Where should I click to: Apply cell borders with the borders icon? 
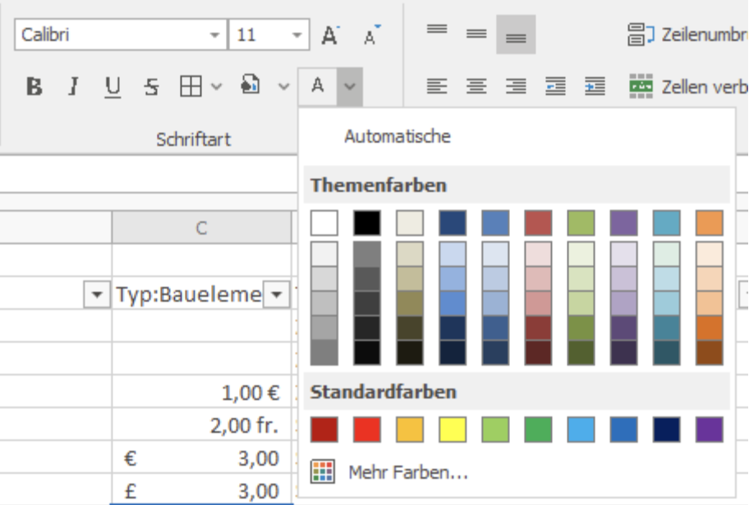pyautogui.click(x=191, y=87)
